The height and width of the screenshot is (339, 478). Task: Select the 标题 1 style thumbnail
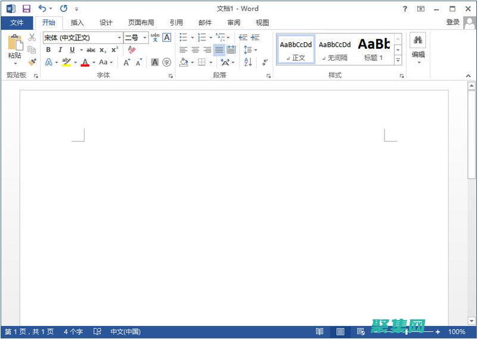[x=374, y=49]
